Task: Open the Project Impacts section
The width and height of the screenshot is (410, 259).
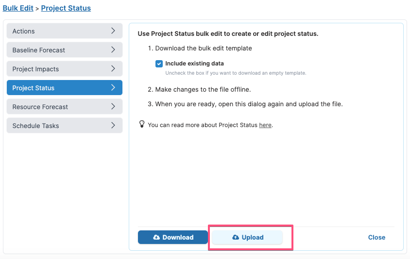Action: pyautogui.click(x=65, y=69)
